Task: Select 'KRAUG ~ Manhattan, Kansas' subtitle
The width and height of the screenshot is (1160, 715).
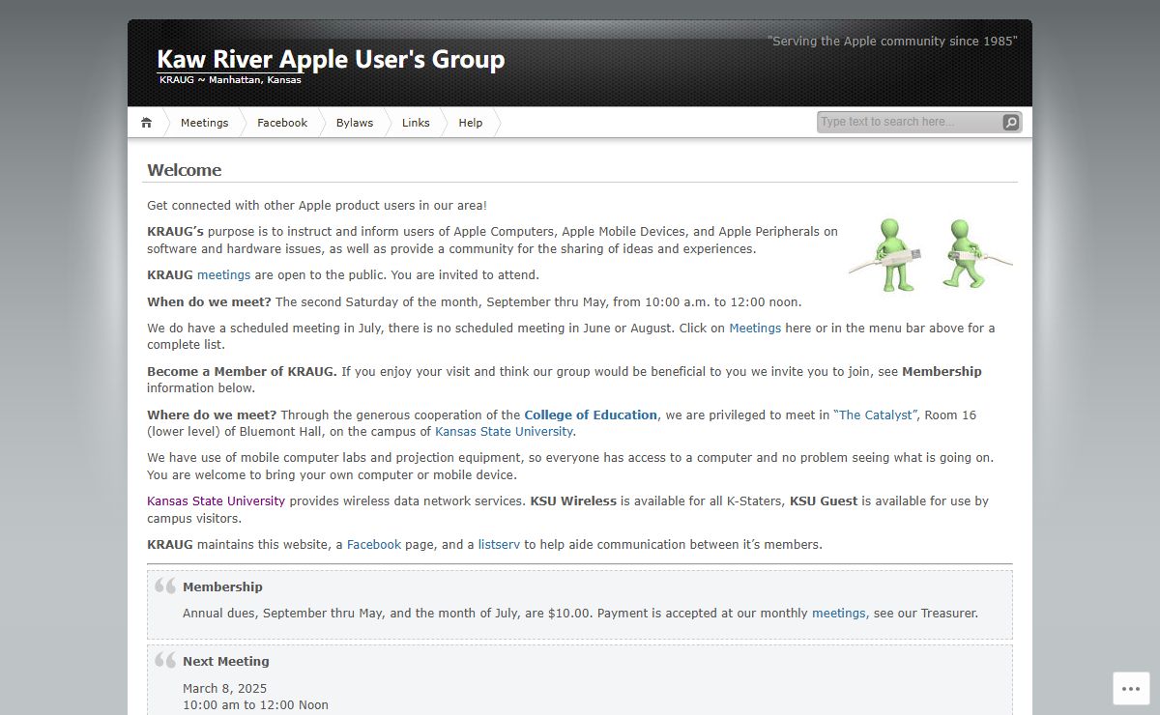Action: pos(230,80)
